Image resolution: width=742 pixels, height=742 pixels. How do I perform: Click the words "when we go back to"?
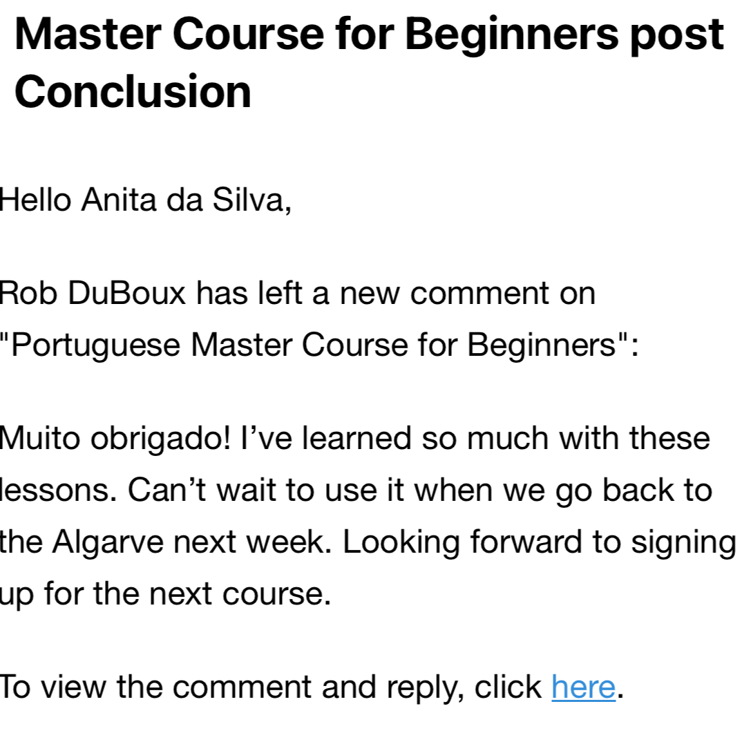[563, 491]
